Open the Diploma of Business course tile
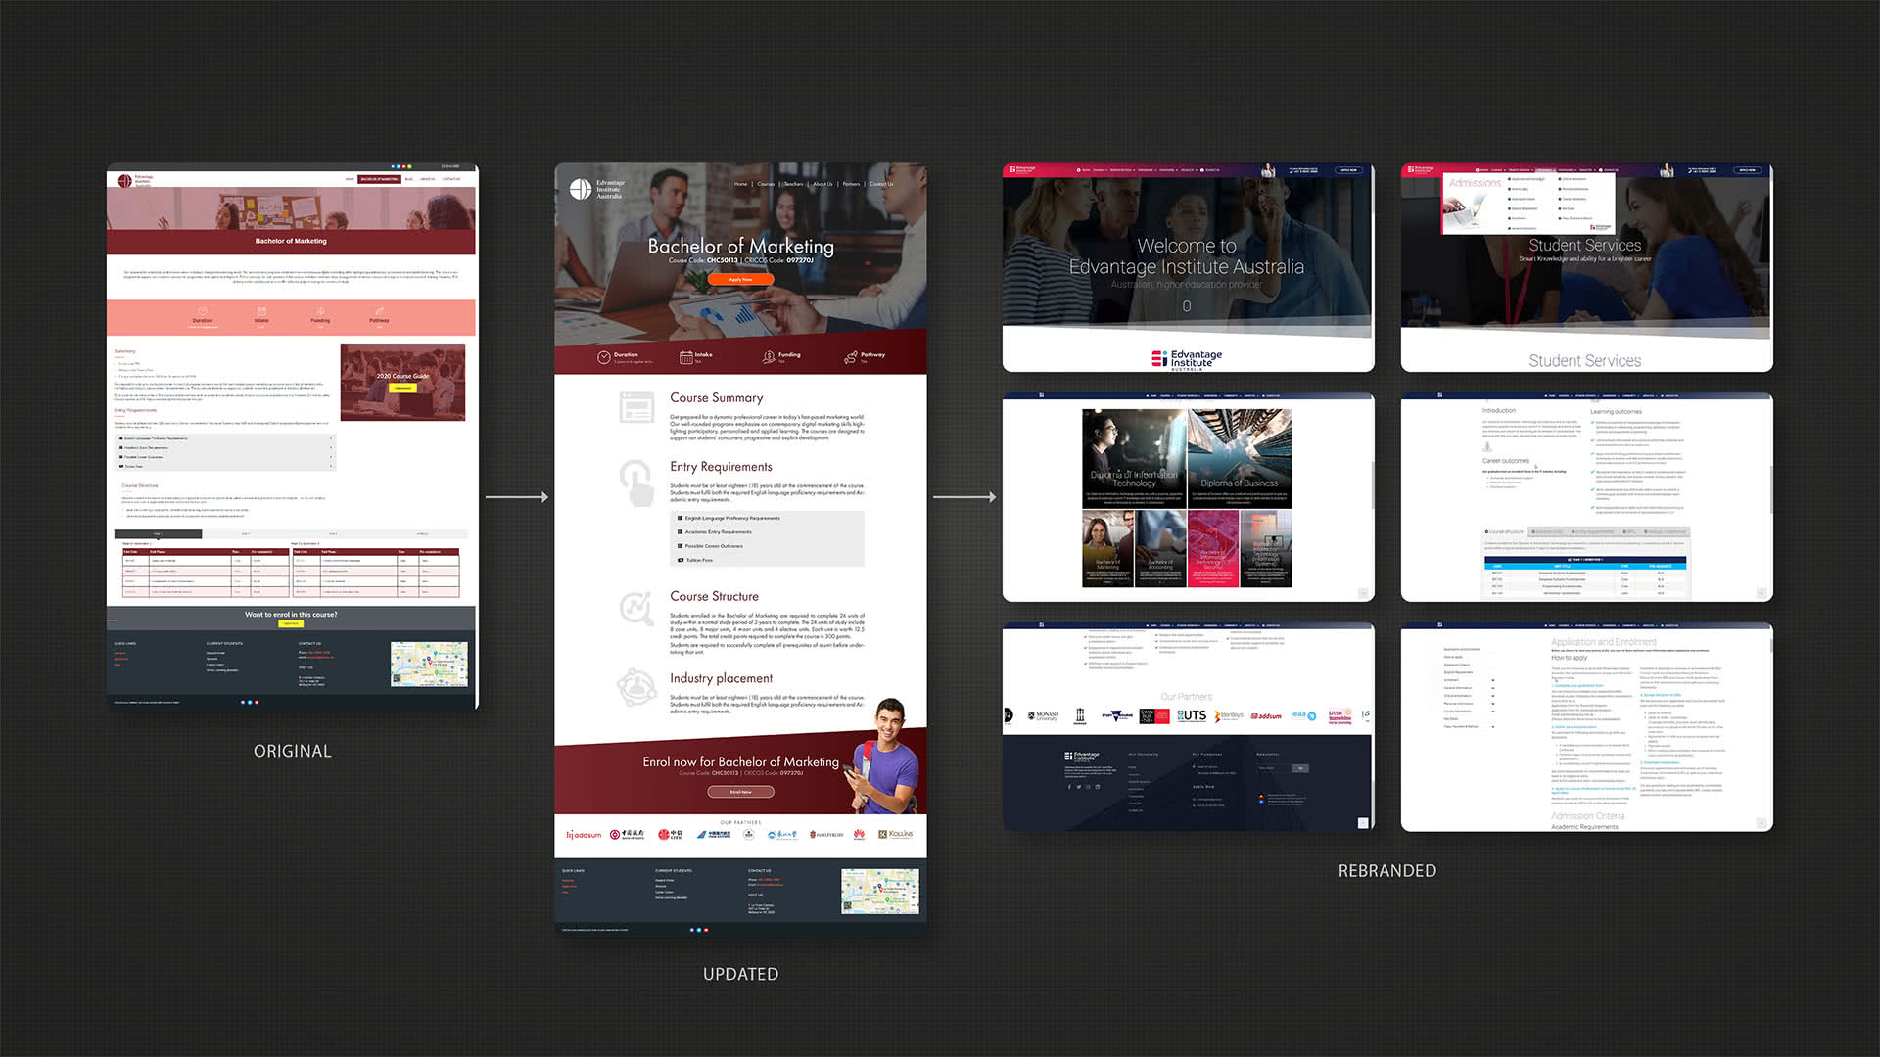Screen dimensions: 1880x1057 [x=1239, y=458]
